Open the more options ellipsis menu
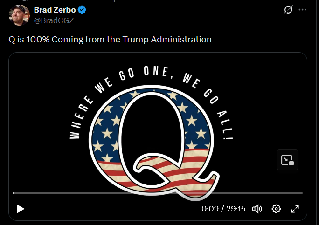This screenshot has width=319, height=225. 303,10
